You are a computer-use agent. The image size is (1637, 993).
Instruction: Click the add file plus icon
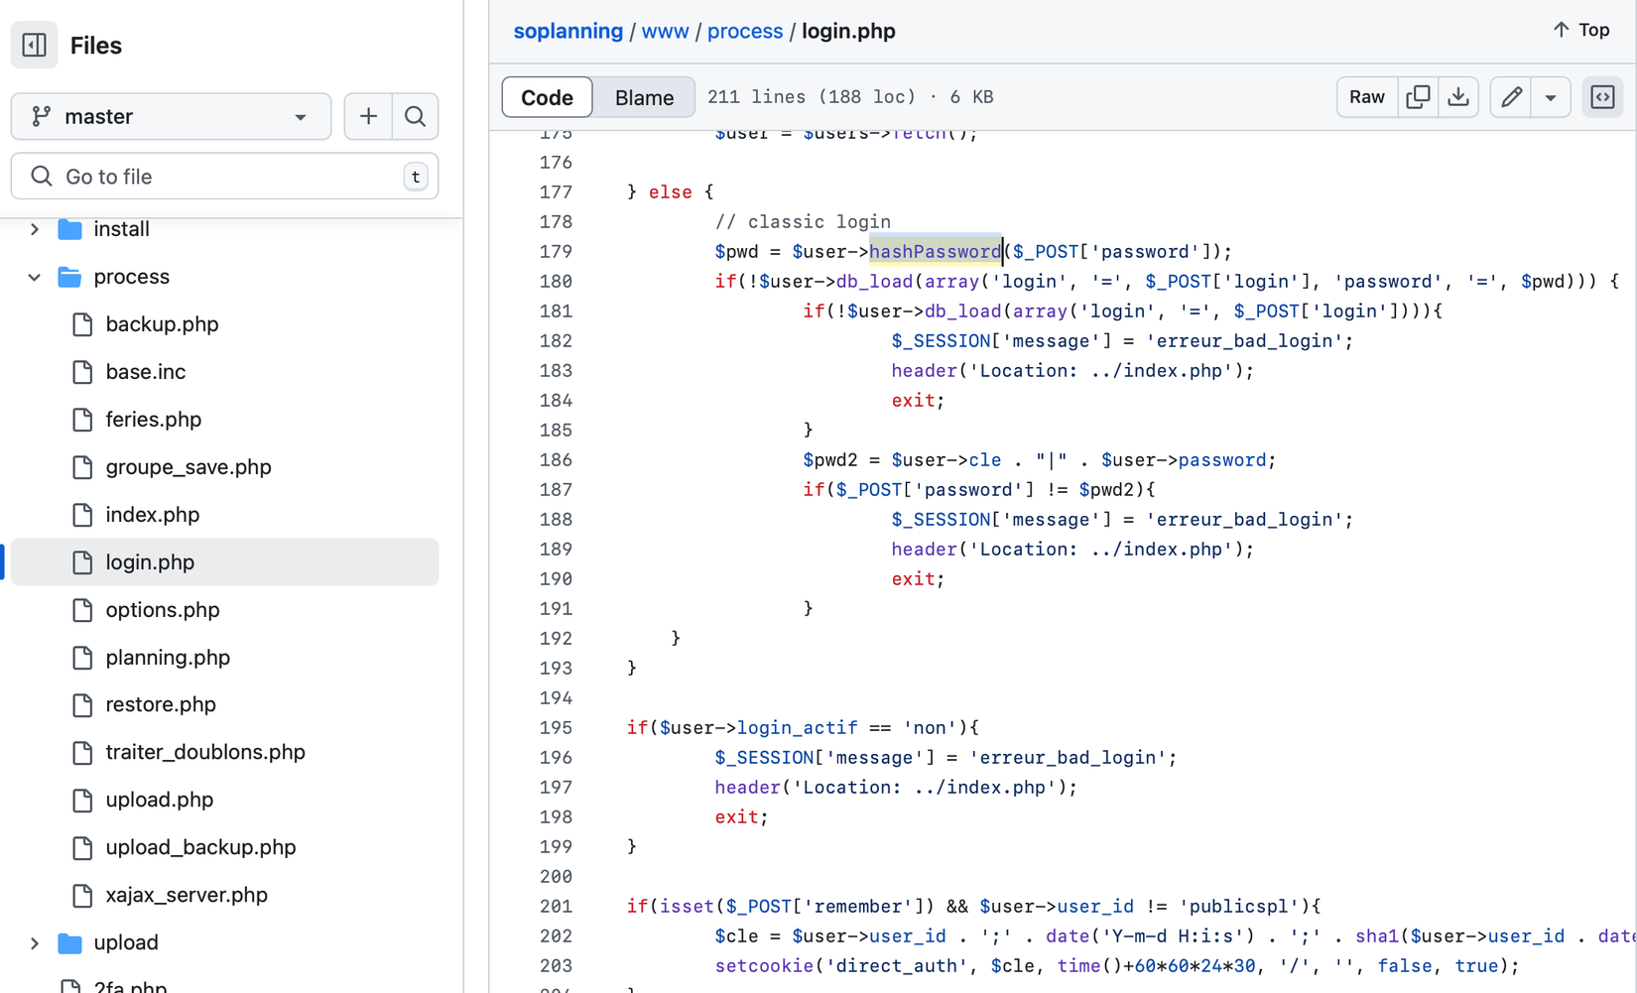click(x=368, y=117)
